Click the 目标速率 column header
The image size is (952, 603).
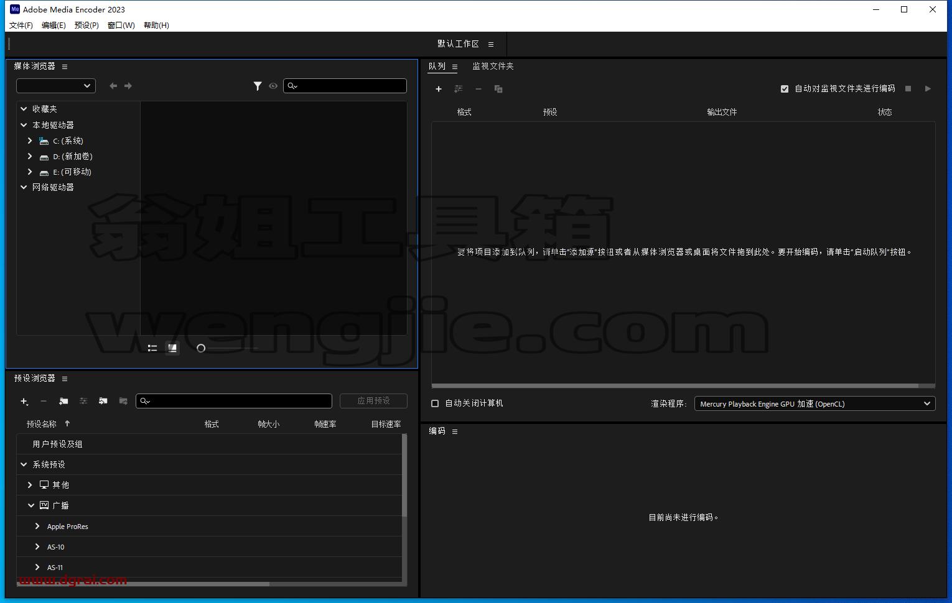(386, 424)
